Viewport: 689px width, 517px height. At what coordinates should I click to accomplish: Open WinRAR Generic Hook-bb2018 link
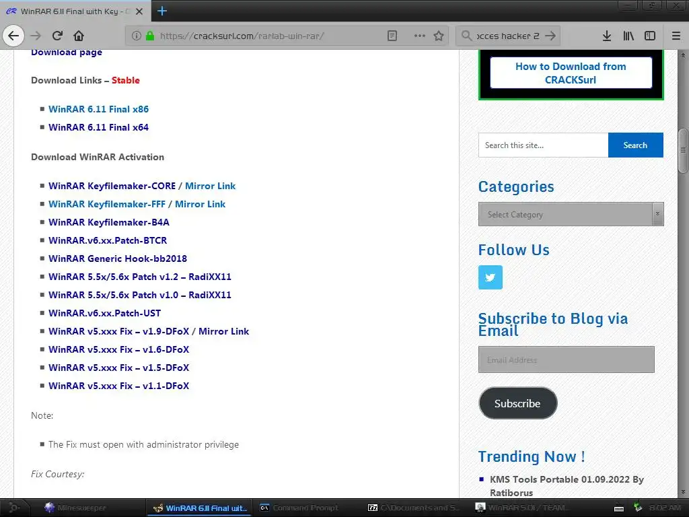point(118,258)
